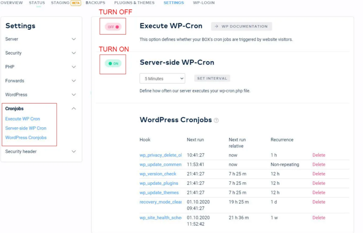Click the 21 h 36 m relative time
The width and height of the screenshot is (363, 233).
[x=239, y=218]
